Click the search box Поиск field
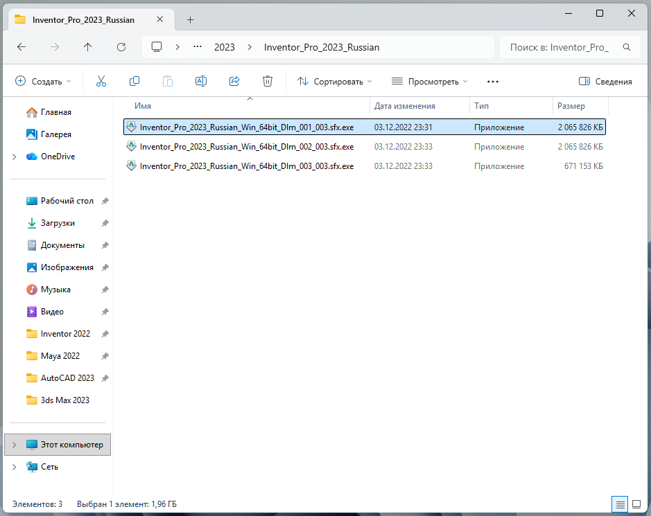This screenshot has width=651, height=516. click(x=569, y=47)
